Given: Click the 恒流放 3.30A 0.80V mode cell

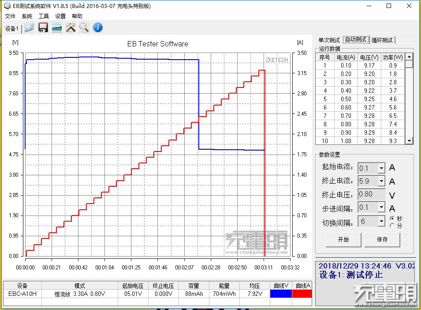Looking at the screenshot, I should click(x=80, y=294).
